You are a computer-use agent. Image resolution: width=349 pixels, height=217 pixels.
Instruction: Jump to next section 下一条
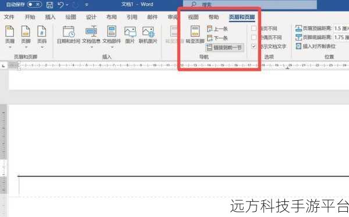tap(218, 38)
